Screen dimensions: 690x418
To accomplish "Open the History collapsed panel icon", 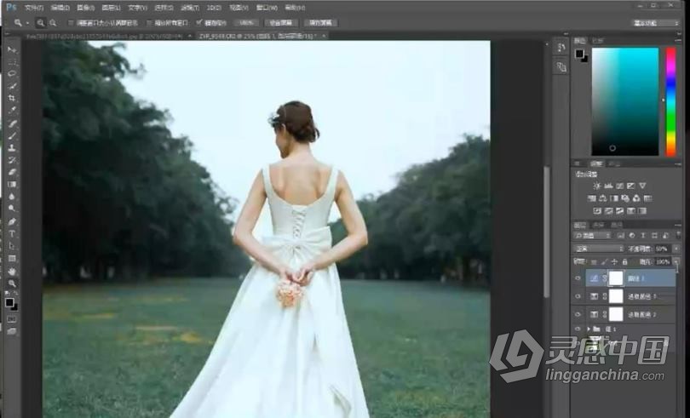I will (561, 48).
